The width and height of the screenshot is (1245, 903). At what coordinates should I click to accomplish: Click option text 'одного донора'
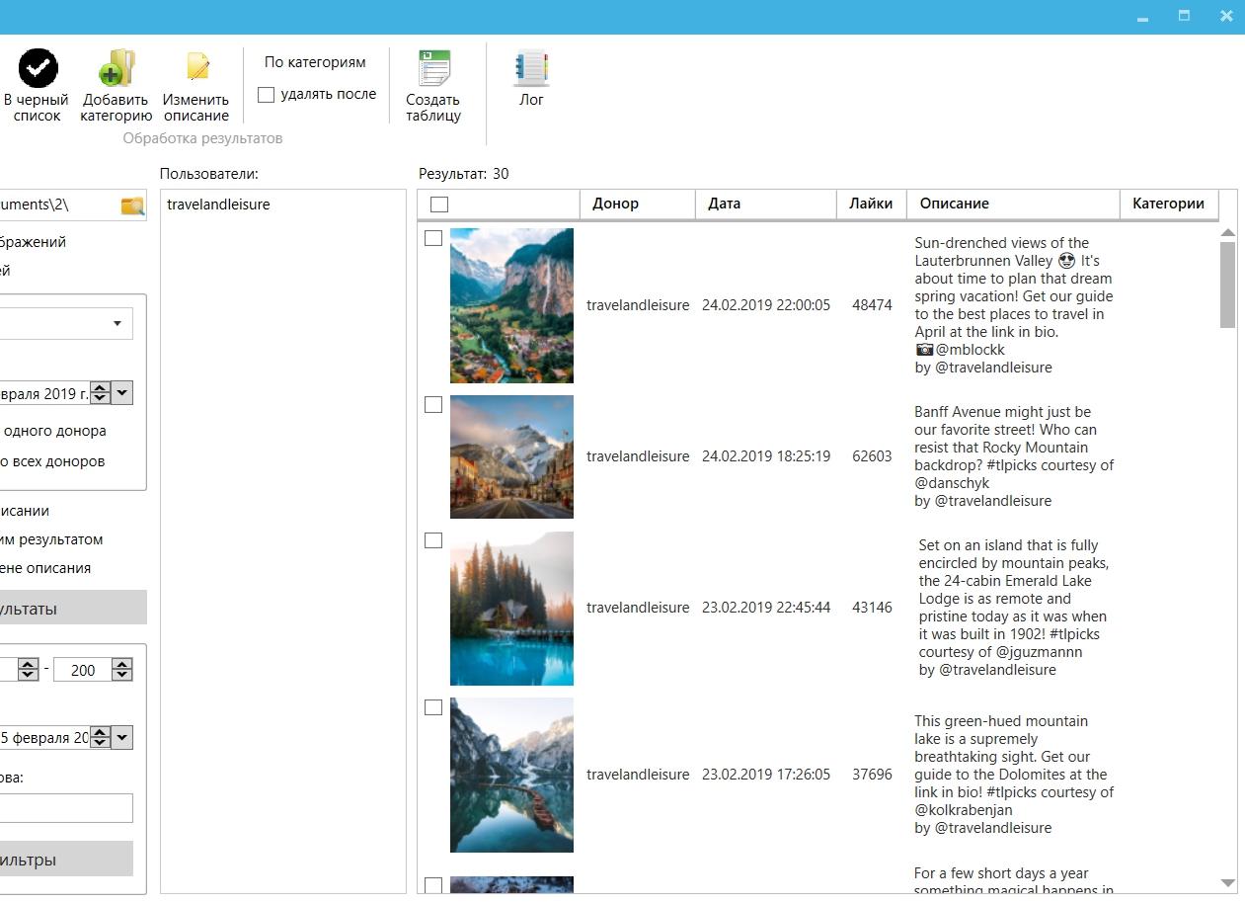click(55, 431)
